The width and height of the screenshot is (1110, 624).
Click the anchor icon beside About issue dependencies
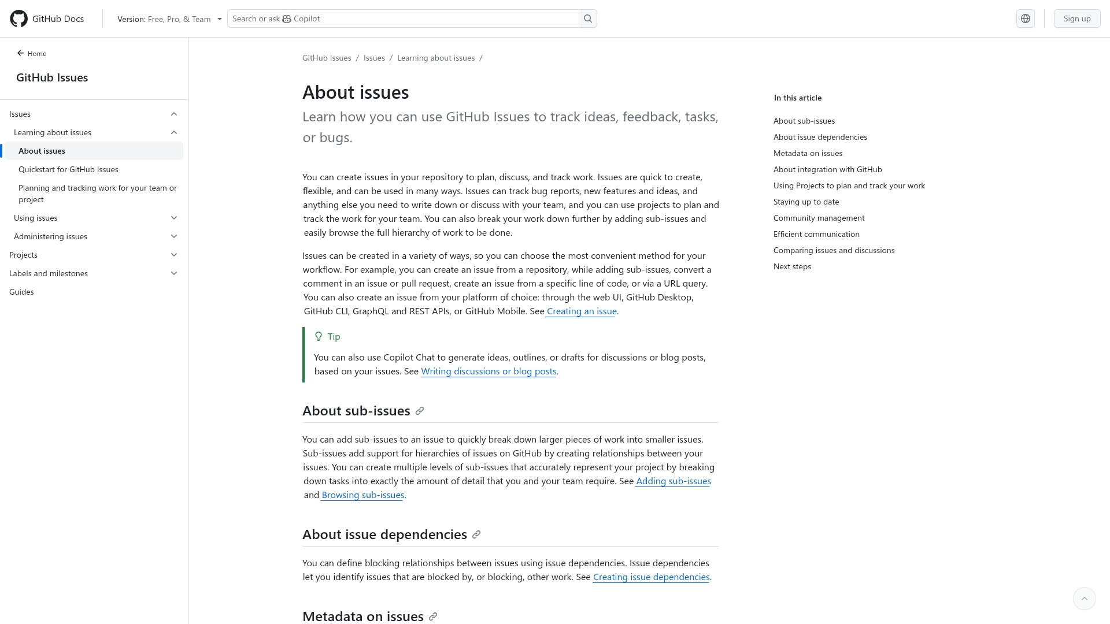click(476, 534)
